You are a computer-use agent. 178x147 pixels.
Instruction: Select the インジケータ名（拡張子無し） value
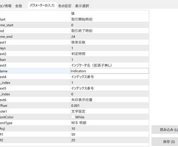(x=110, y=65)
